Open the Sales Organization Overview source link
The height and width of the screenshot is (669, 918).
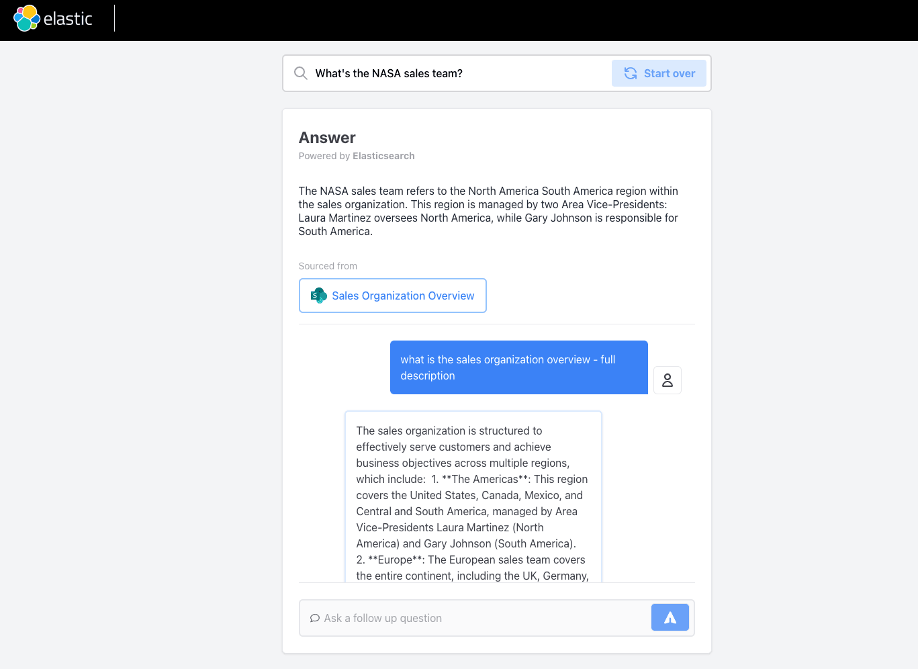tap(403, 296)
